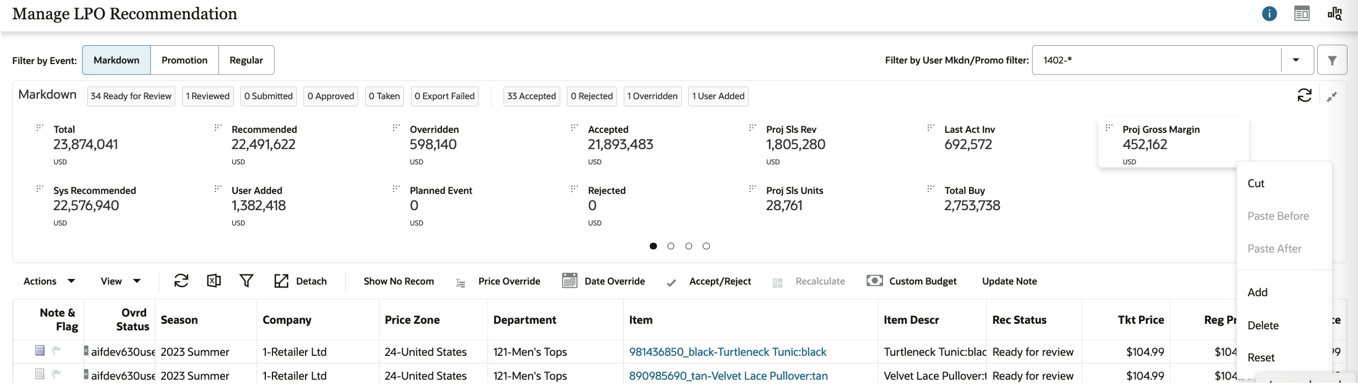Image resolution: width=1358 pixels, height=385 pixels.
Task: Toggle flag on Velvet Lace Pullover row
Action: [x=56, y=374]
